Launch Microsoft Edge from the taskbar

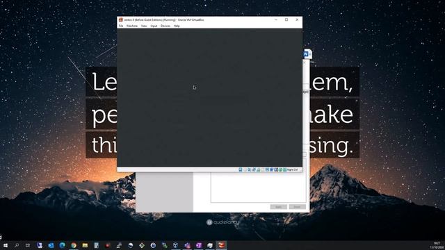point(62,245)
